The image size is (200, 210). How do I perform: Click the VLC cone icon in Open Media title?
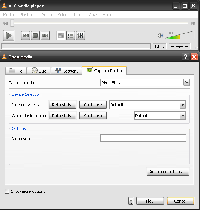pyautogui.click(x=4, y=57)
